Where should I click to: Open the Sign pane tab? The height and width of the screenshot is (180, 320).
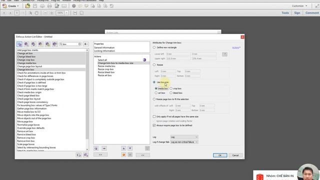297,13
